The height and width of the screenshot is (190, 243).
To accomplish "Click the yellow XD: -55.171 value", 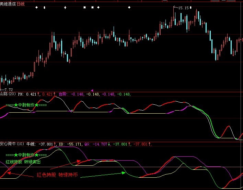I will (70, 144).
